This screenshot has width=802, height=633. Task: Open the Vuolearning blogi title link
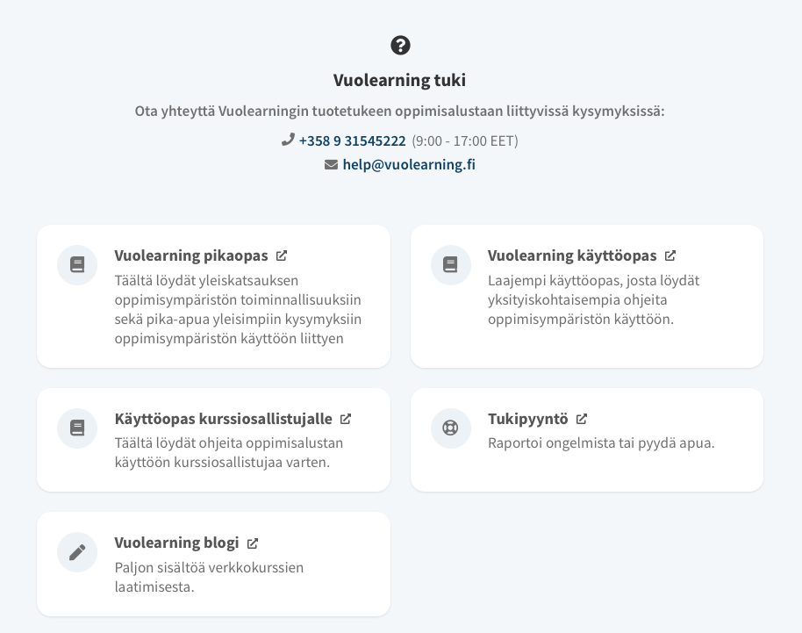tap(176, 543)
